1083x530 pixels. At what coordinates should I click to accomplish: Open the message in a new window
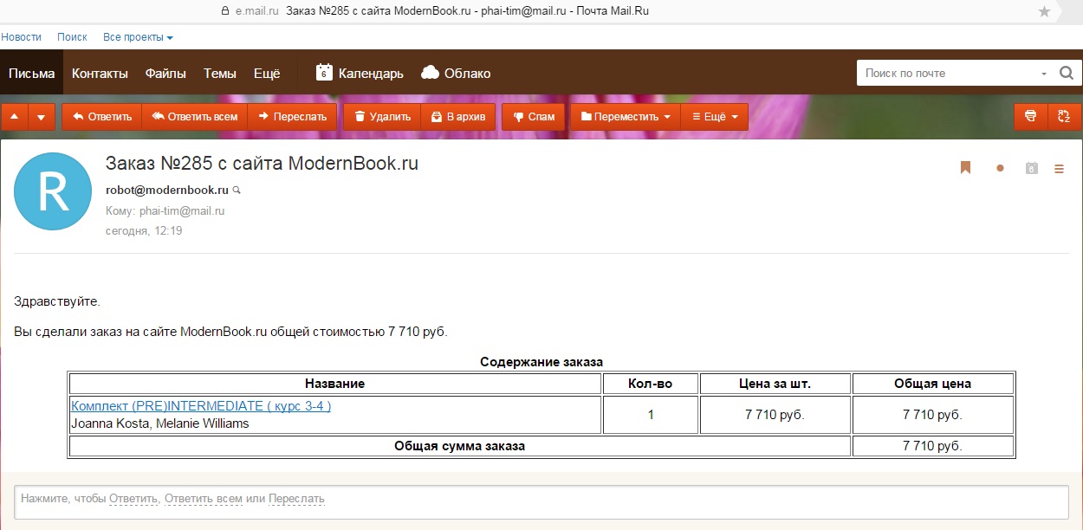point(1064,117)
